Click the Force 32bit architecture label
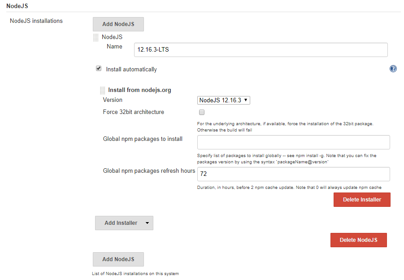 pyautogui.click(x=134, y=112)
